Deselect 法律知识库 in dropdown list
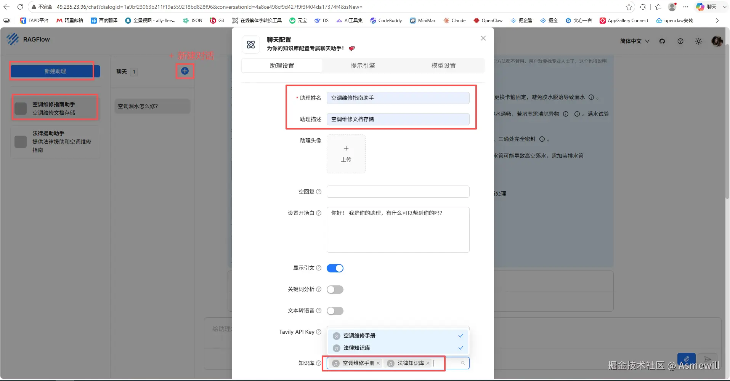 (x=398, y=348)
